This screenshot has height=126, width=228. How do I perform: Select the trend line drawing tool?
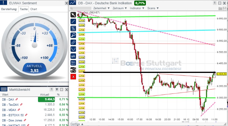[73, 21]
